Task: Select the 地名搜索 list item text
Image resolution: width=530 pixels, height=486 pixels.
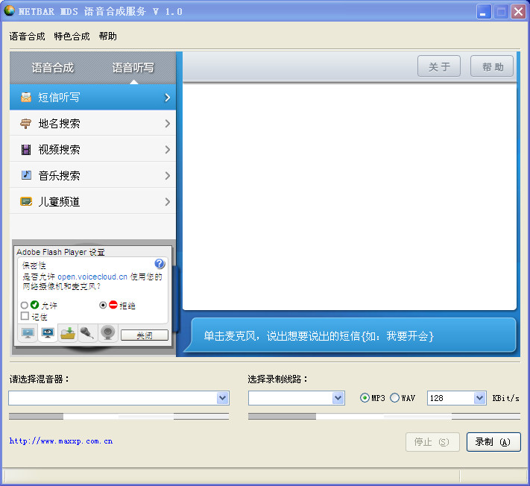Action: point(59,124)
